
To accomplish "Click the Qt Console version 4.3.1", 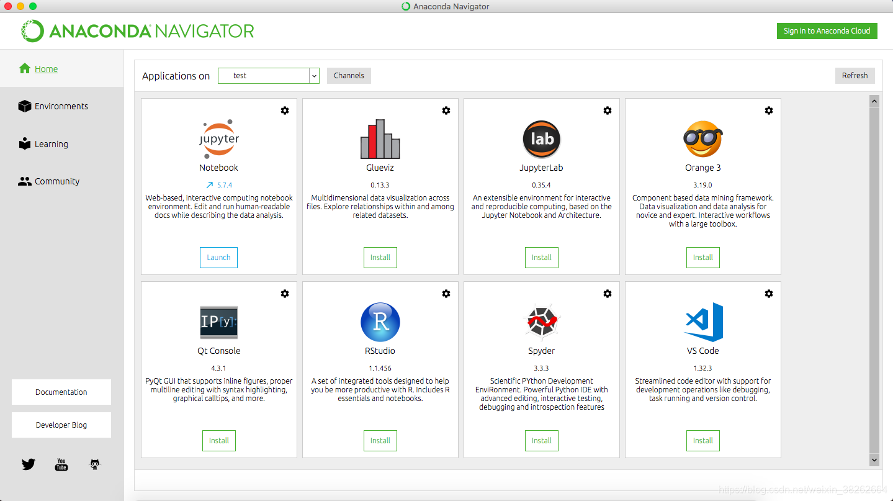I will [x=218, y=368].
